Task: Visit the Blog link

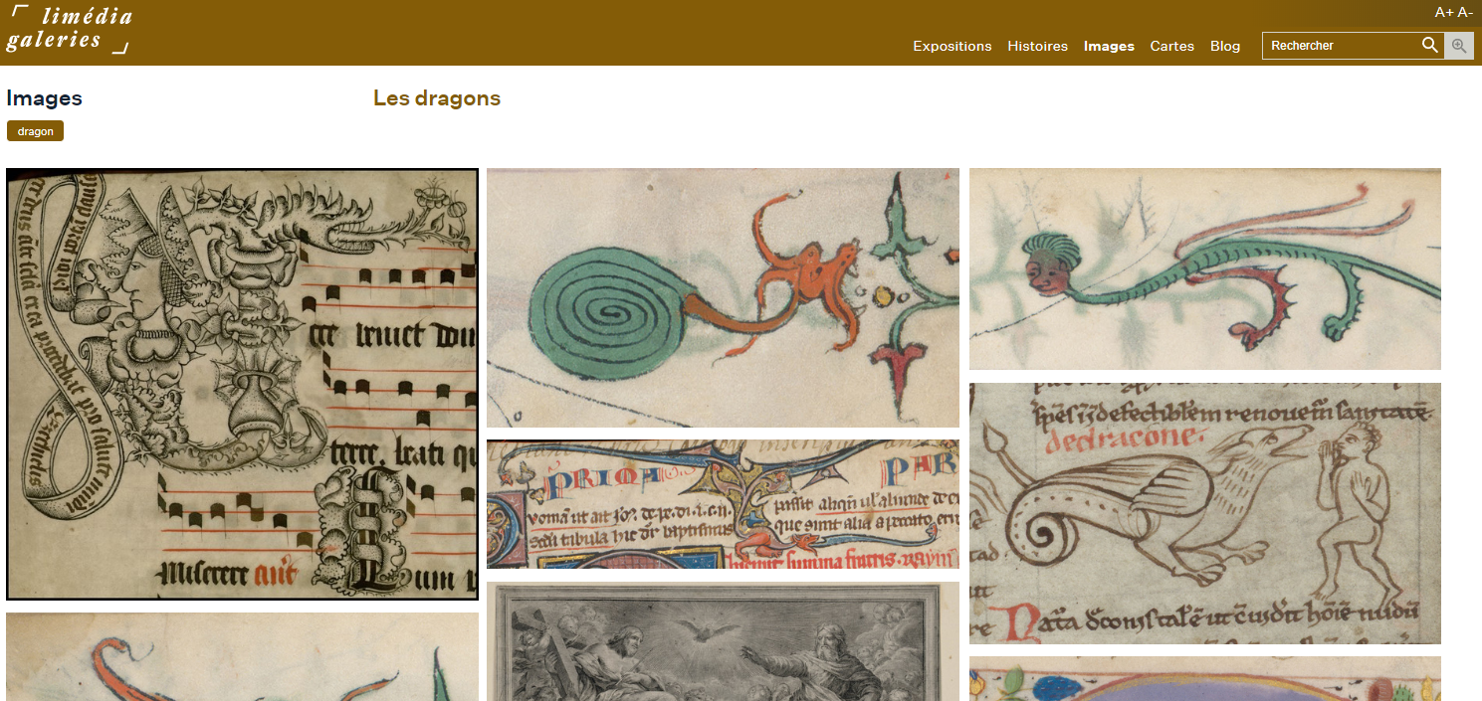Action: tap(1225, 46)
